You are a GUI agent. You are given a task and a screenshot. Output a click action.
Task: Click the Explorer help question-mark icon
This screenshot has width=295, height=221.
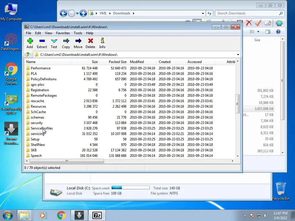pyautogui.click(x=278, y=32)
